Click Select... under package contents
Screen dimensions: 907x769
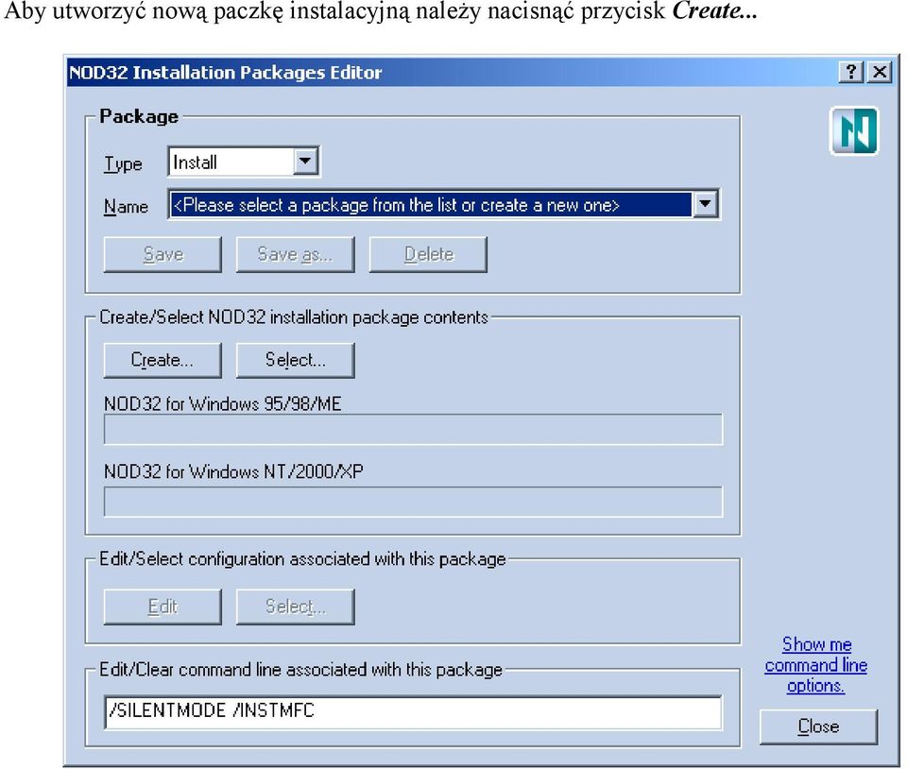pos(295,360)
